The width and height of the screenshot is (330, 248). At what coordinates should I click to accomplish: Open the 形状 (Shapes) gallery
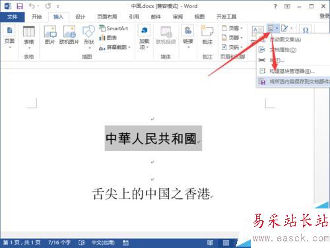click(x=89, y=36)
